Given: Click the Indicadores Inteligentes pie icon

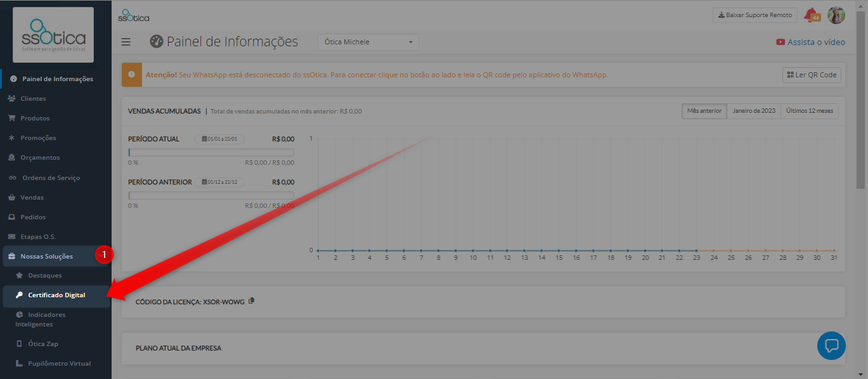Looking at the screenshot, I should (20, 314).
